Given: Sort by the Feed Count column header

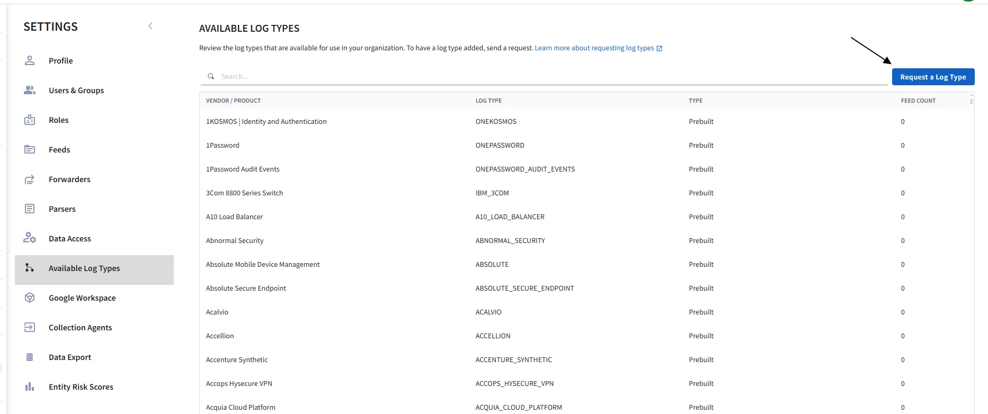Looking at the screenshot, I should [918, 101].
